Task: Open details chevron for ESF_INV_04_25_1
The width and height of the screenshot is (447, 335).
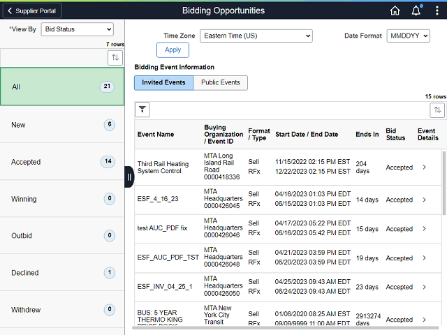Action: pos(424,287)
